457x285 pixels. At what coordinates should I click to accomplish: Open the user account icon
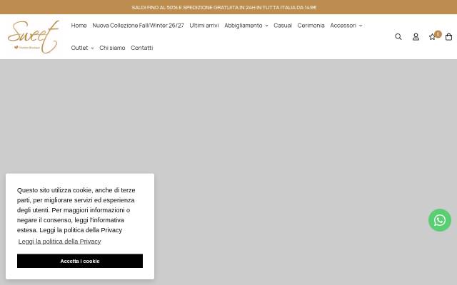[416, 36]
